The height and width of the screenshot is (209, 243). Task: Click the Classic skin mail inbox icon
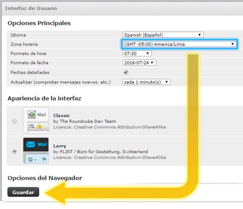(32, 114)
